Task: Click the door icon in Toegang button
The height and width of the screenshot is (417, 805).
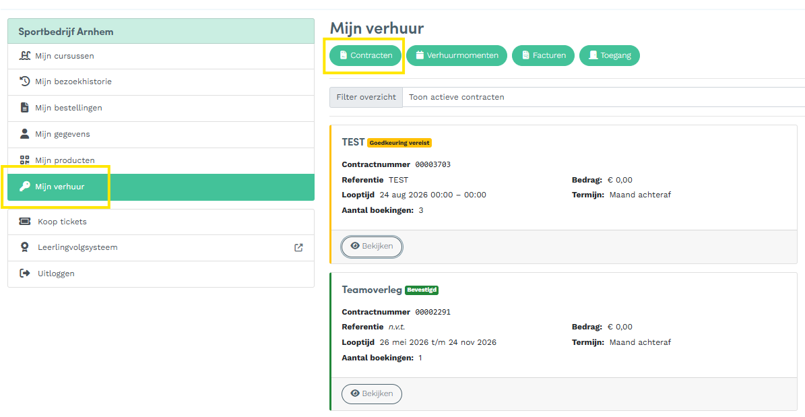Action: 593,55
